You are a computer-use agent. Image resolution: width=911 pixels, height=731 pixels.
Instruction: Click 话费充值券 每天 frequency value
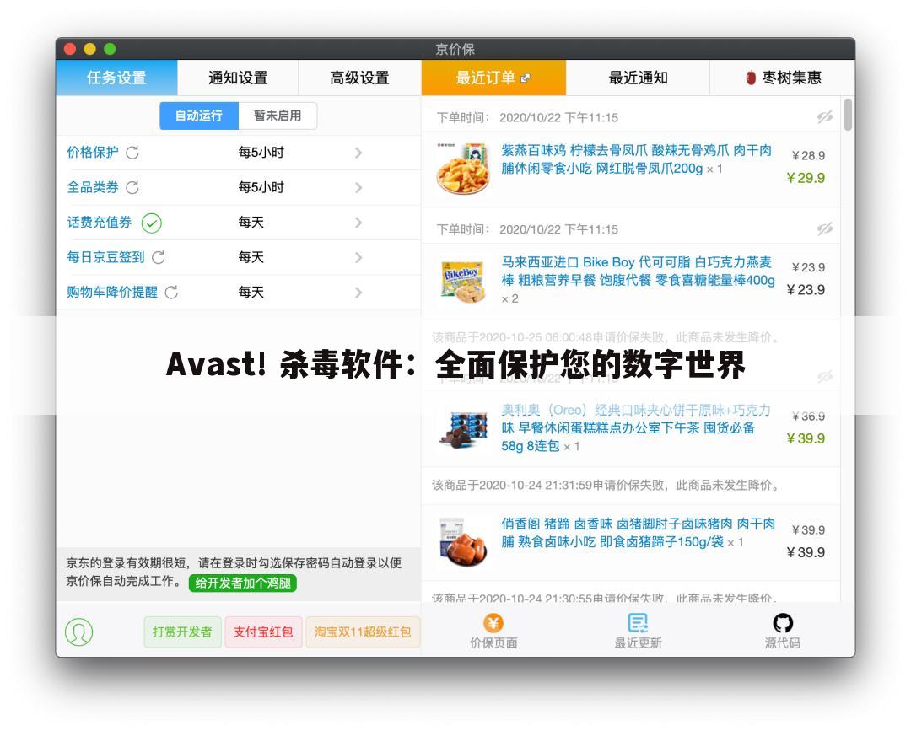tap(251, 223)
